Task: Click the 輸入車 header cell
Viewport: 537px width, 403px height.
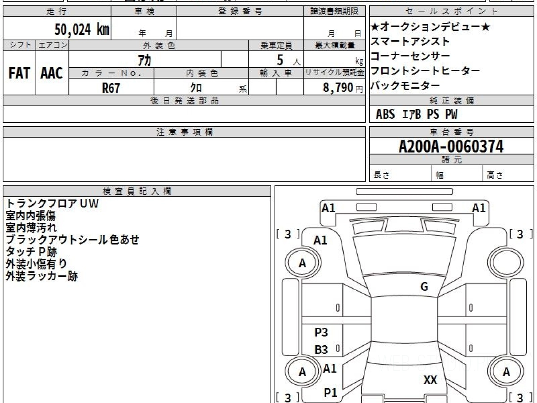Action: pyautogui.click(x=276, y=73)
